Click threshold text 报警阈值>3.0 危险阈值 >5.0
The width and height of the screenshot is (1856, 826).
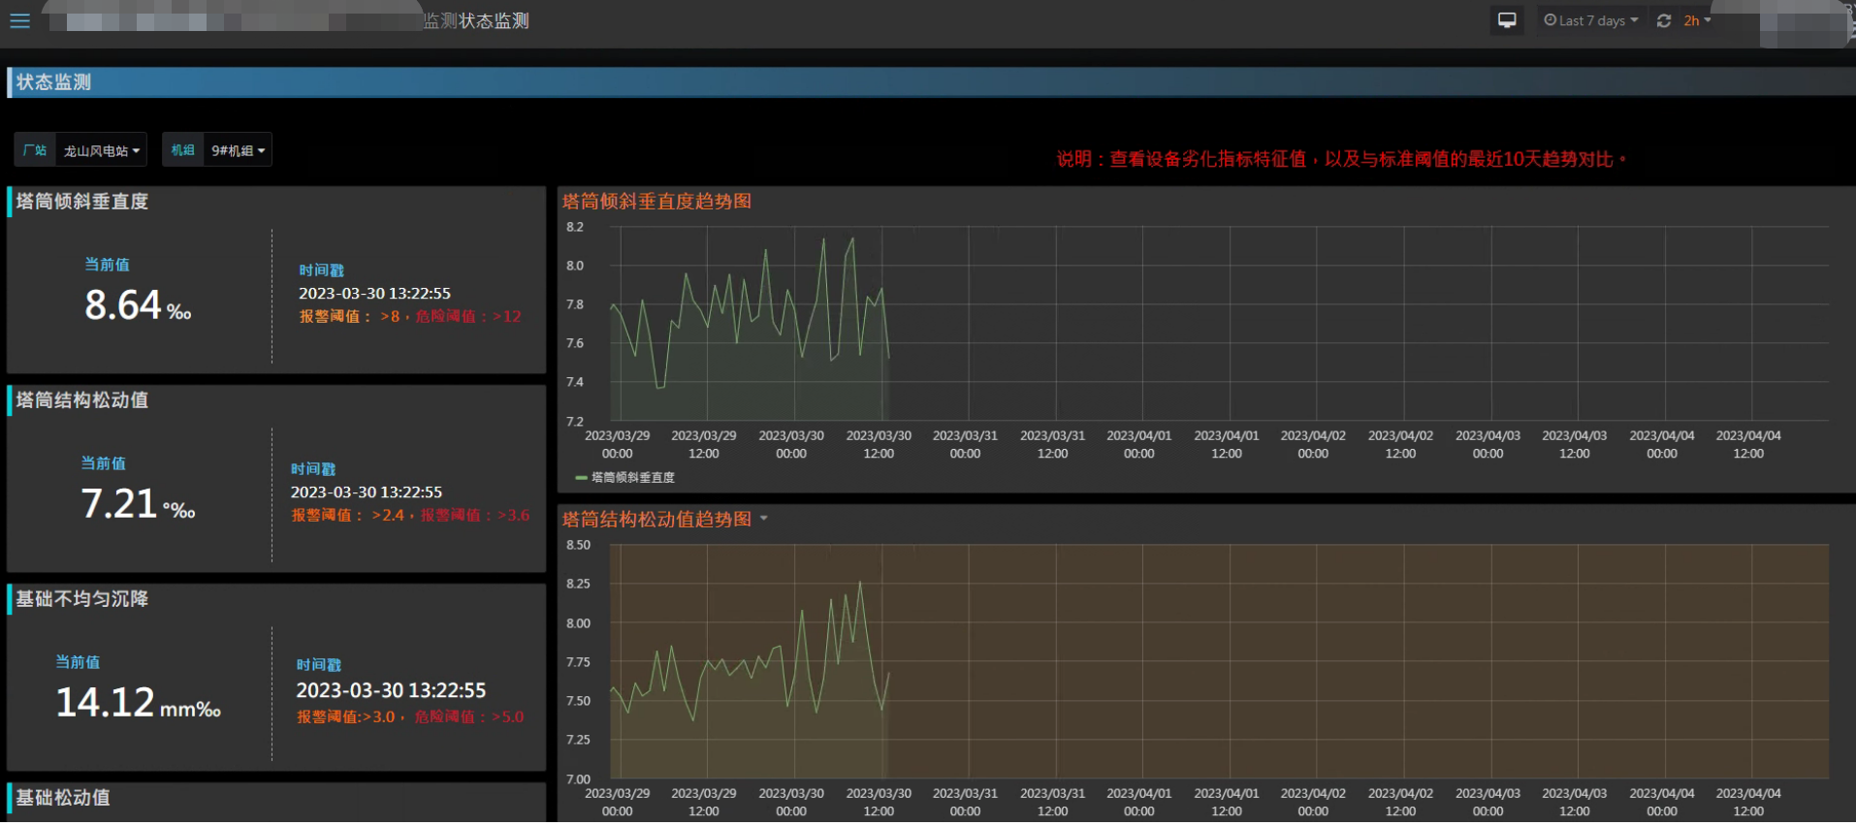click(x=410, y=716)
